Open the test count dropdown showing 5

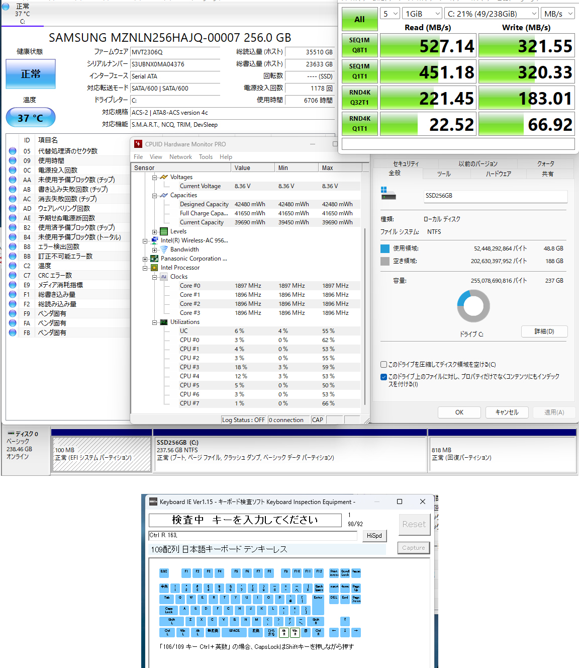(390, 14)
